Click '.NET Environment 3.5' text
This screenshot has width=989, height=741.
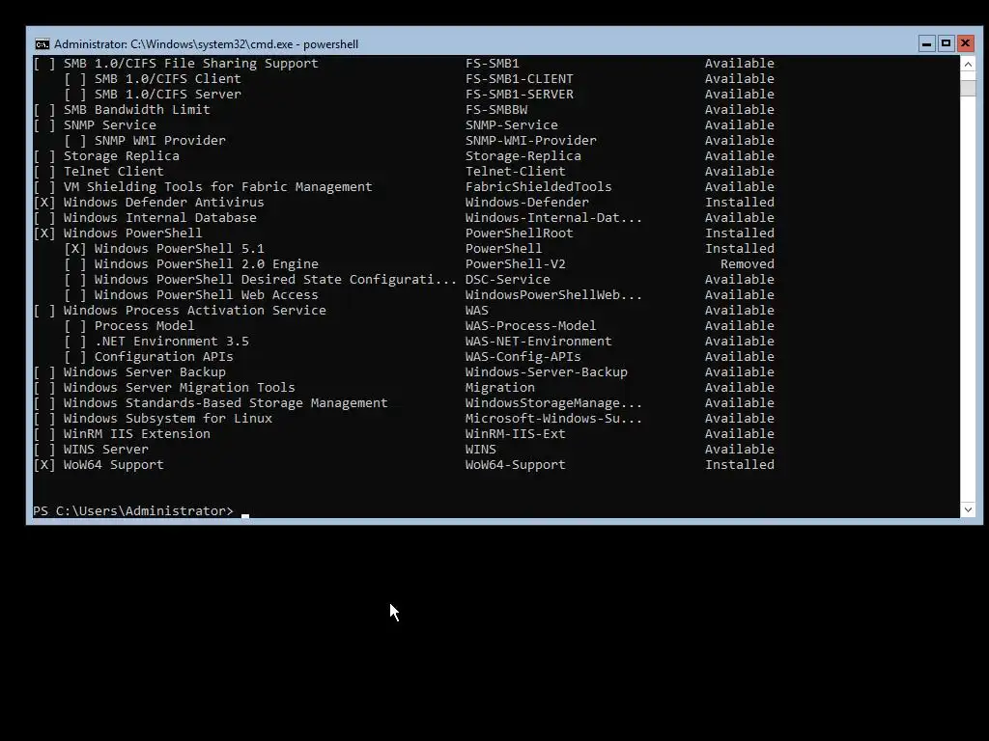pos(172,341)
